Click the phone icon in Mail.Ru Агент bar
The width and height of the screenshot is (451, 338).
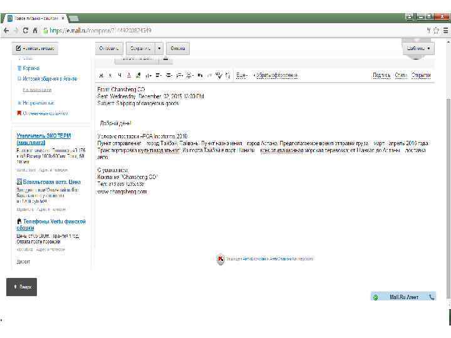[x=432, y=297]
